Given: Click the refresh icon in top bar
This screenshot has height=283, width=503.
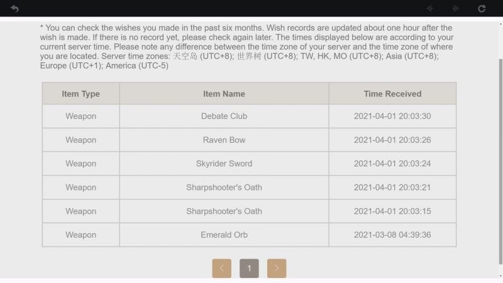Looking at the screenshot, I should coord(482,8).
